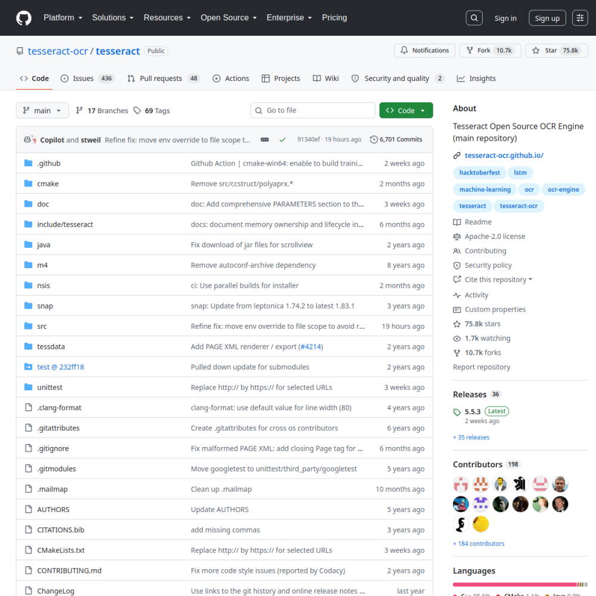This screenshot has height=596, width=596.
Task: Click the Security policy shield icon
Action: (x=457, y=265)
